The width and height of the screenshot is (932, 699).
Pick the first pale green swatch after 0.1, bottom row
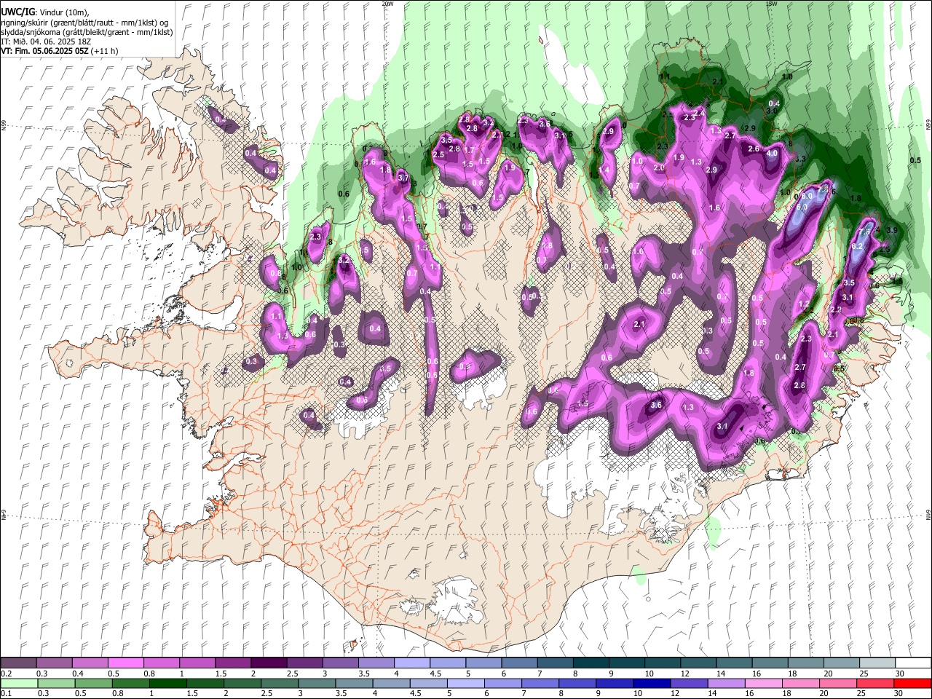19,683
